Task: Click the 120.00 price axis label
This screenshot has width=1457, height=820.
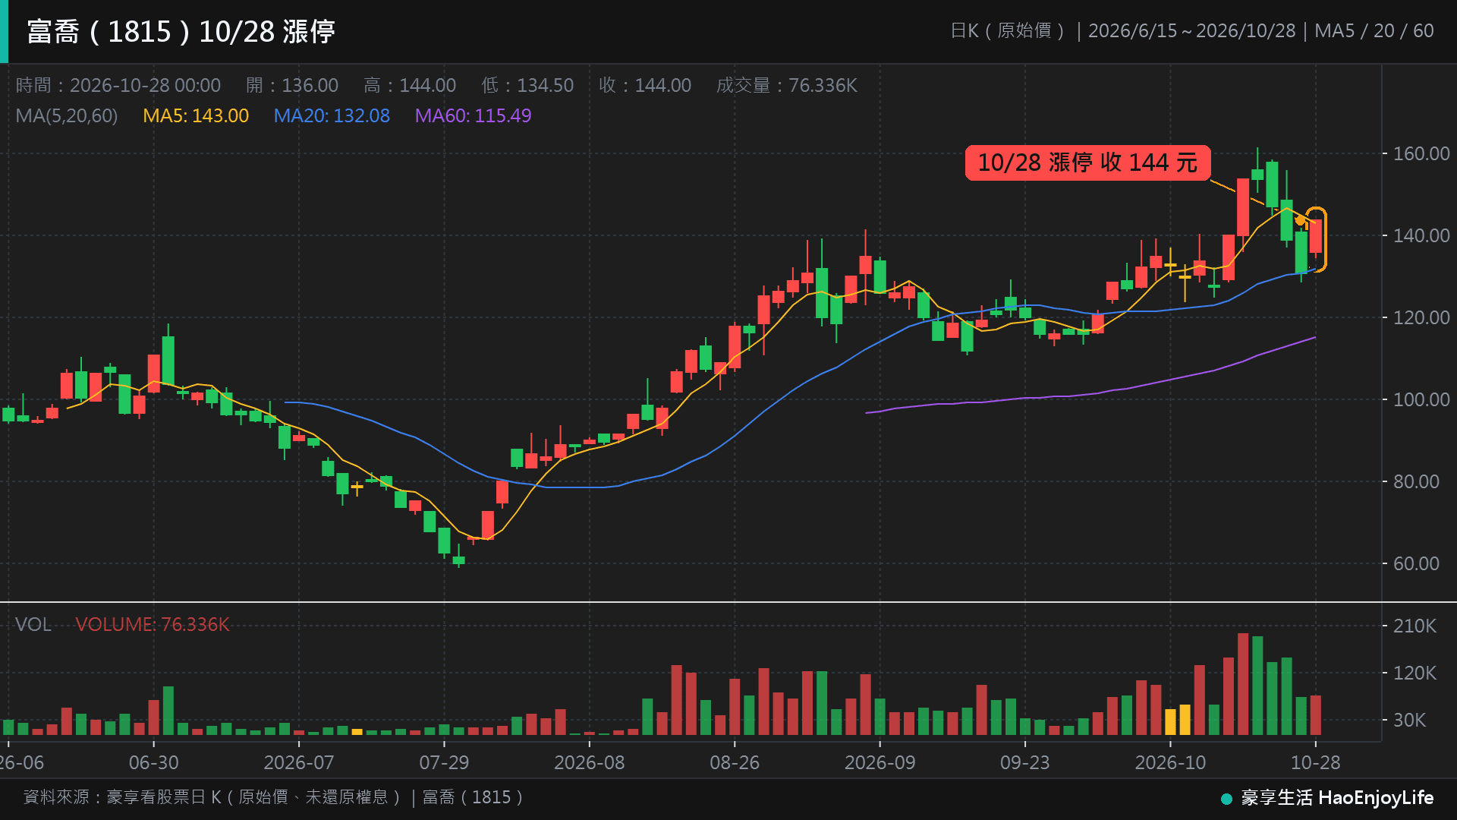Action: coord(1421,317)
